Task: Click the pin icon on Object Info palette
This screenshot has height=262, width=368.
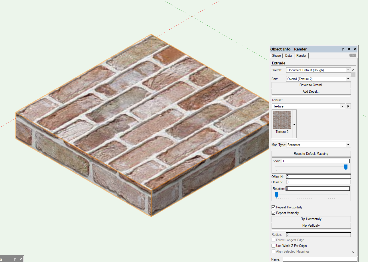Action: tap(349, 49)
